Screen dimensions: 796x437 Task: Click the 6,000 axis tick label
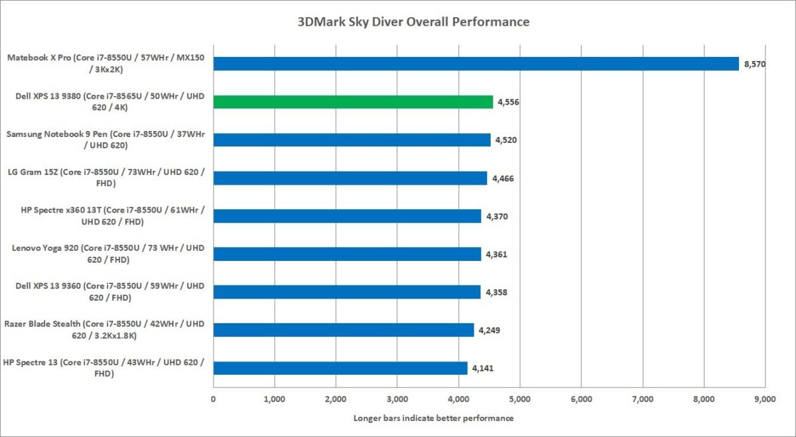[581, 399]
